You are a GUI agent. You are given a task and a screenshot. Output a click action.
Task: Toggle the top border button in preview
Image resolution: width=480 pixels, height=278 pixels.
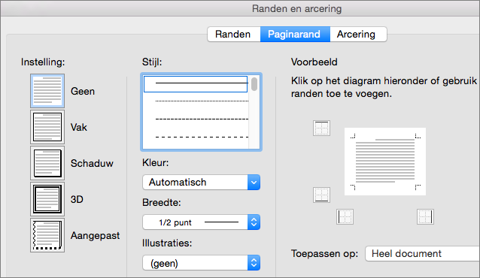pos(321,128)
